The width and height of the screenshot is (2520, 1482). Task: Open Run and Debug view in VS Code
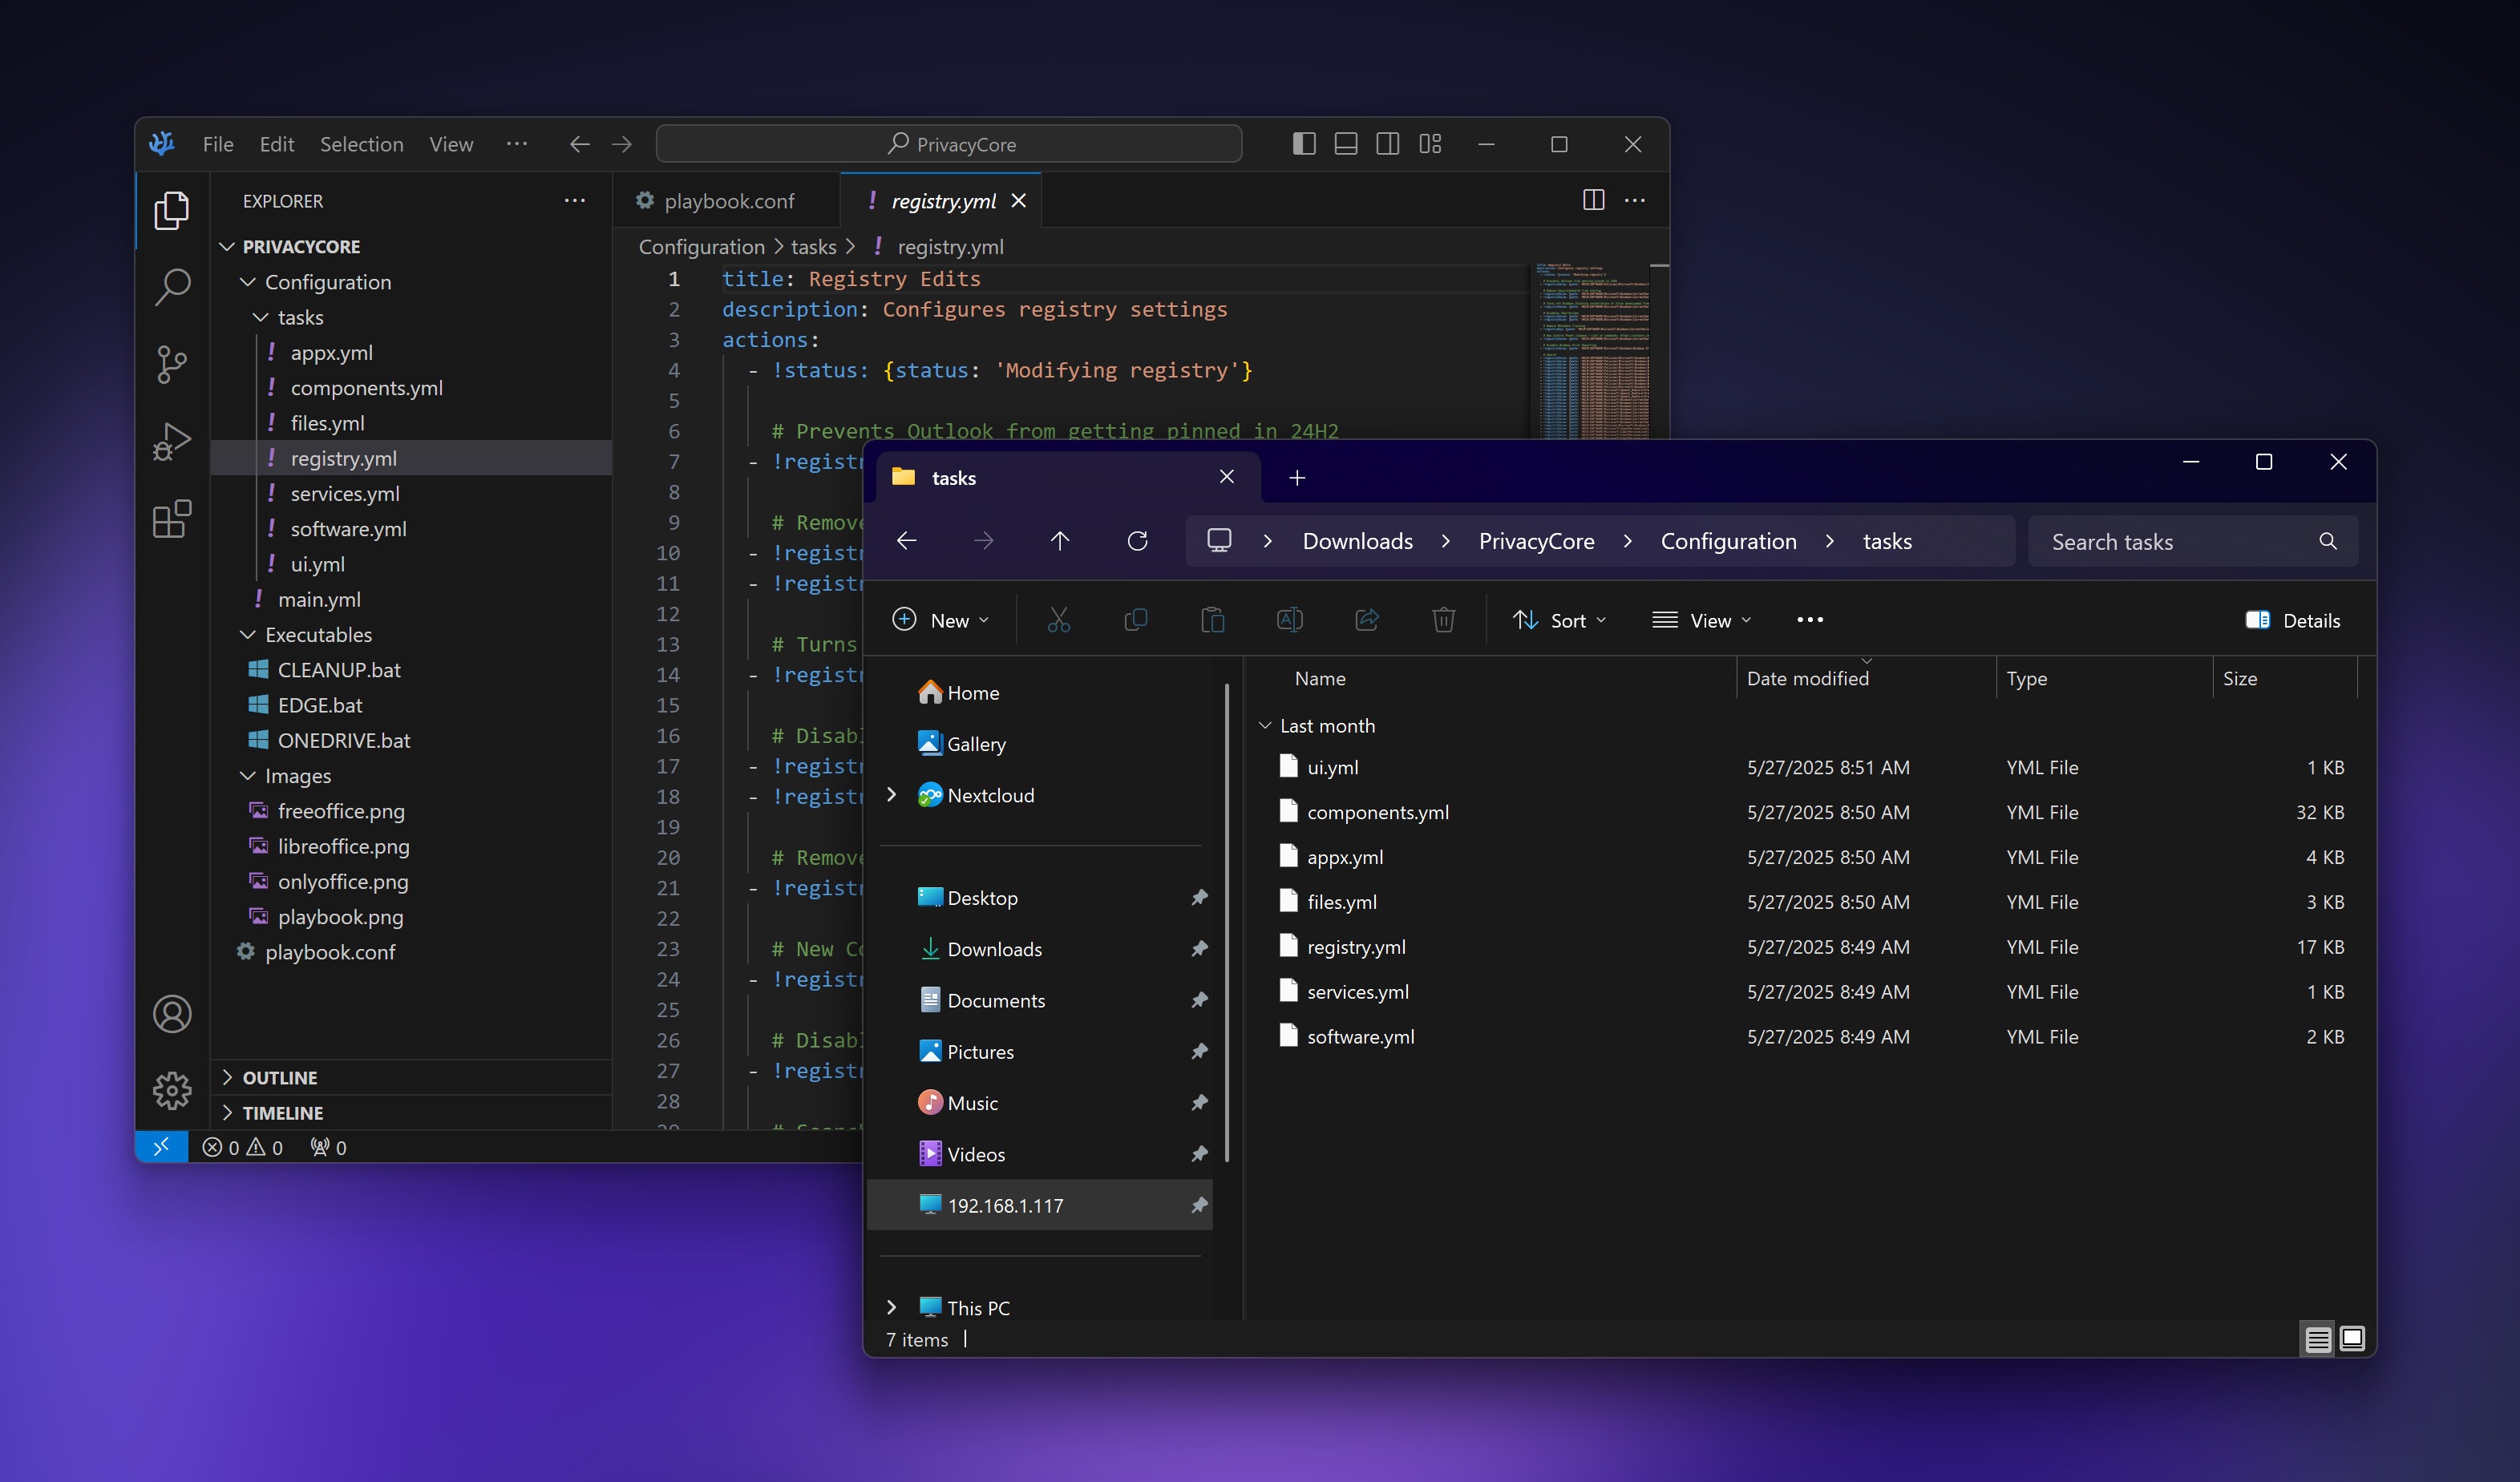pos(172,441)
